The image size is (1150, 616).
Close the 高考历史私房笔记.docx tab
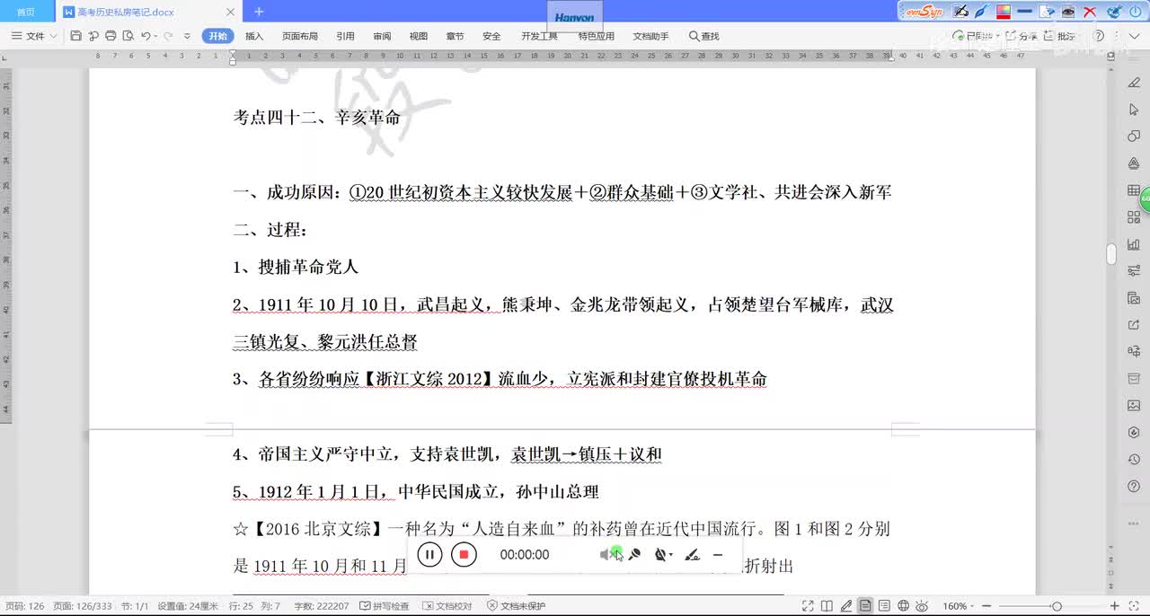coord(230,12)
